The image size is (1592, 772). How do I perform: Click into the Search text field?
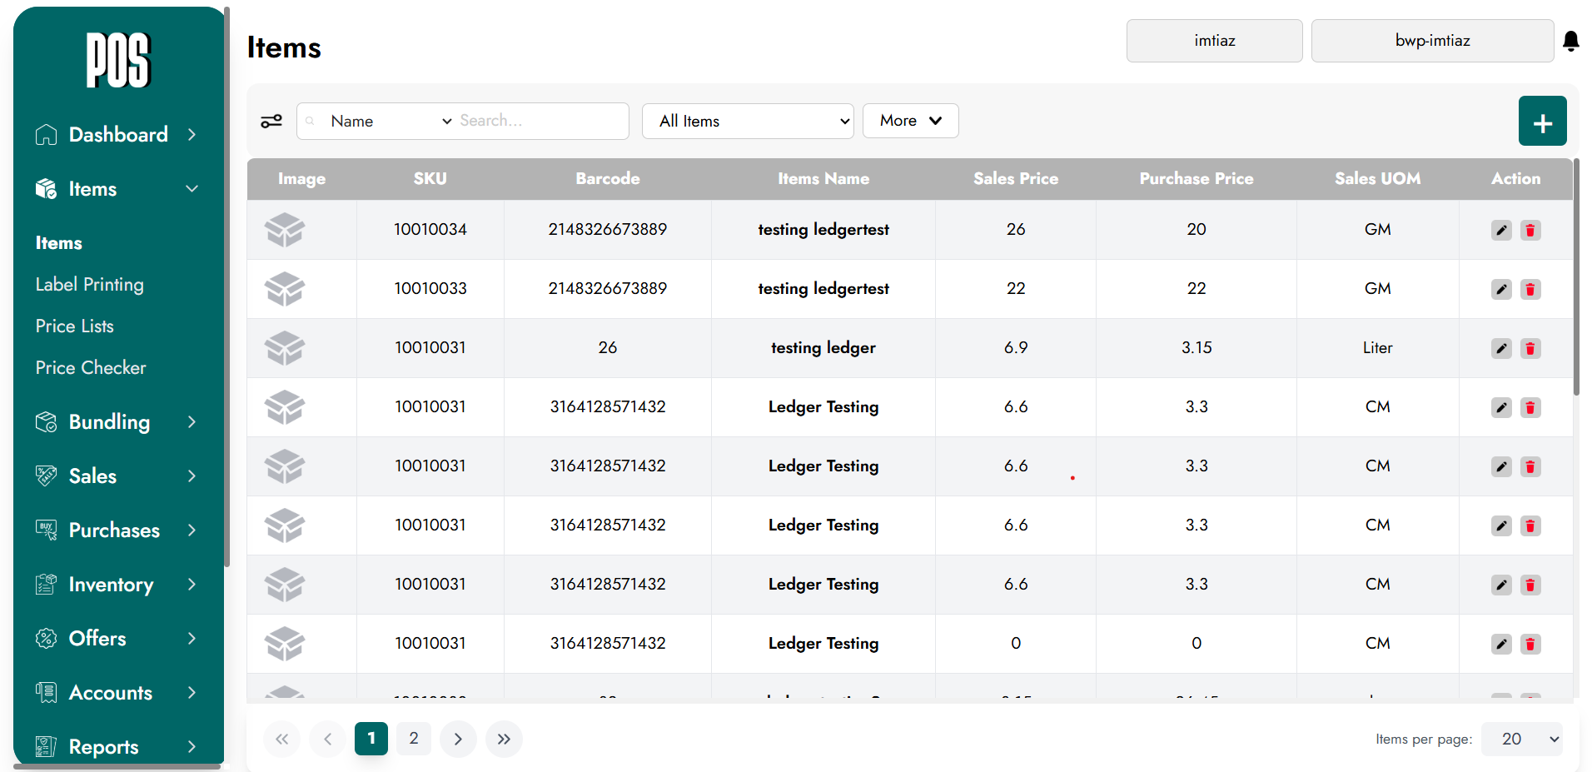click(x=540, y=122)
